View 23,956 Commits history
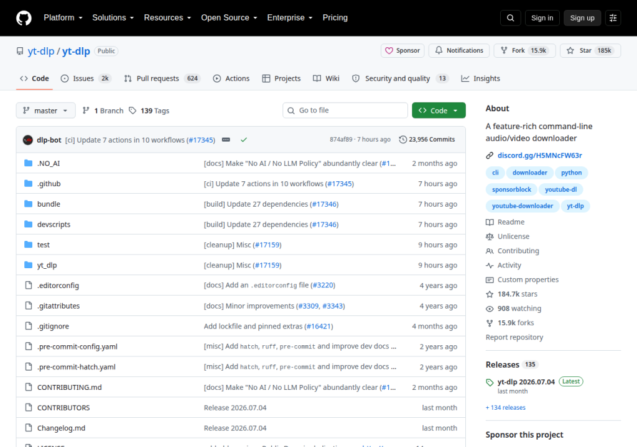 427,140
